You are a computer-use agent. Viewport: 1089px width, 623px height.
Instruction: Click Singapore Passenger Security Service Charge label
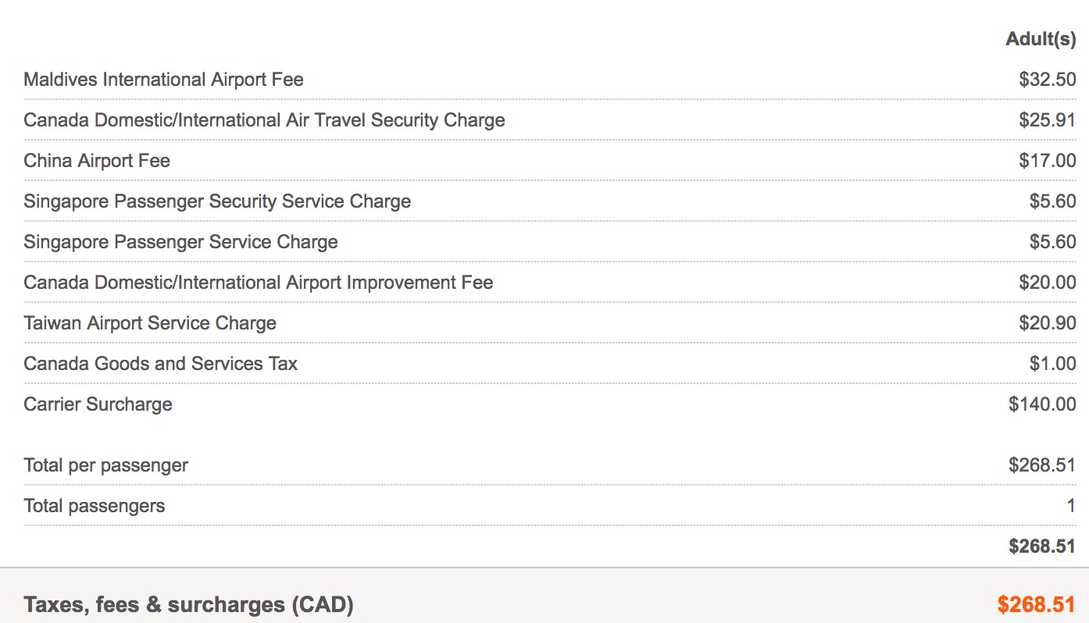217,201
